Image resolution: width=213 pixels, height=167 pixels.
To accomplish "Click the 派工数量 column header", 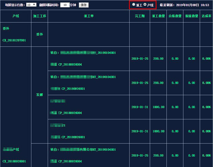I will click(x=158, y=16).
